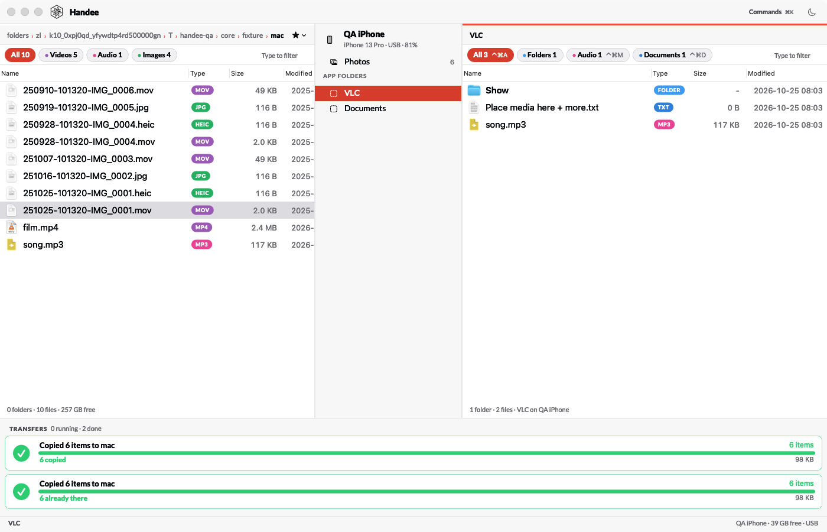Filter the VLC pane by Documents 1
This screenshot has height=532, width=827.
click(x=672, y=55)
